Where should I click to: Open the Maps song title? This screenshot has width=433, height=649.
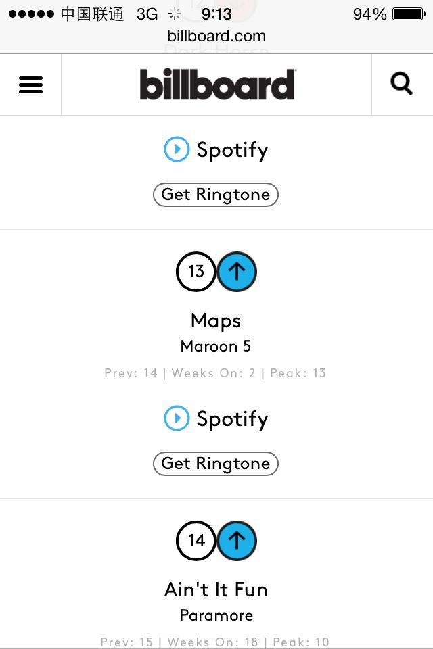click(x=216, y=320)
